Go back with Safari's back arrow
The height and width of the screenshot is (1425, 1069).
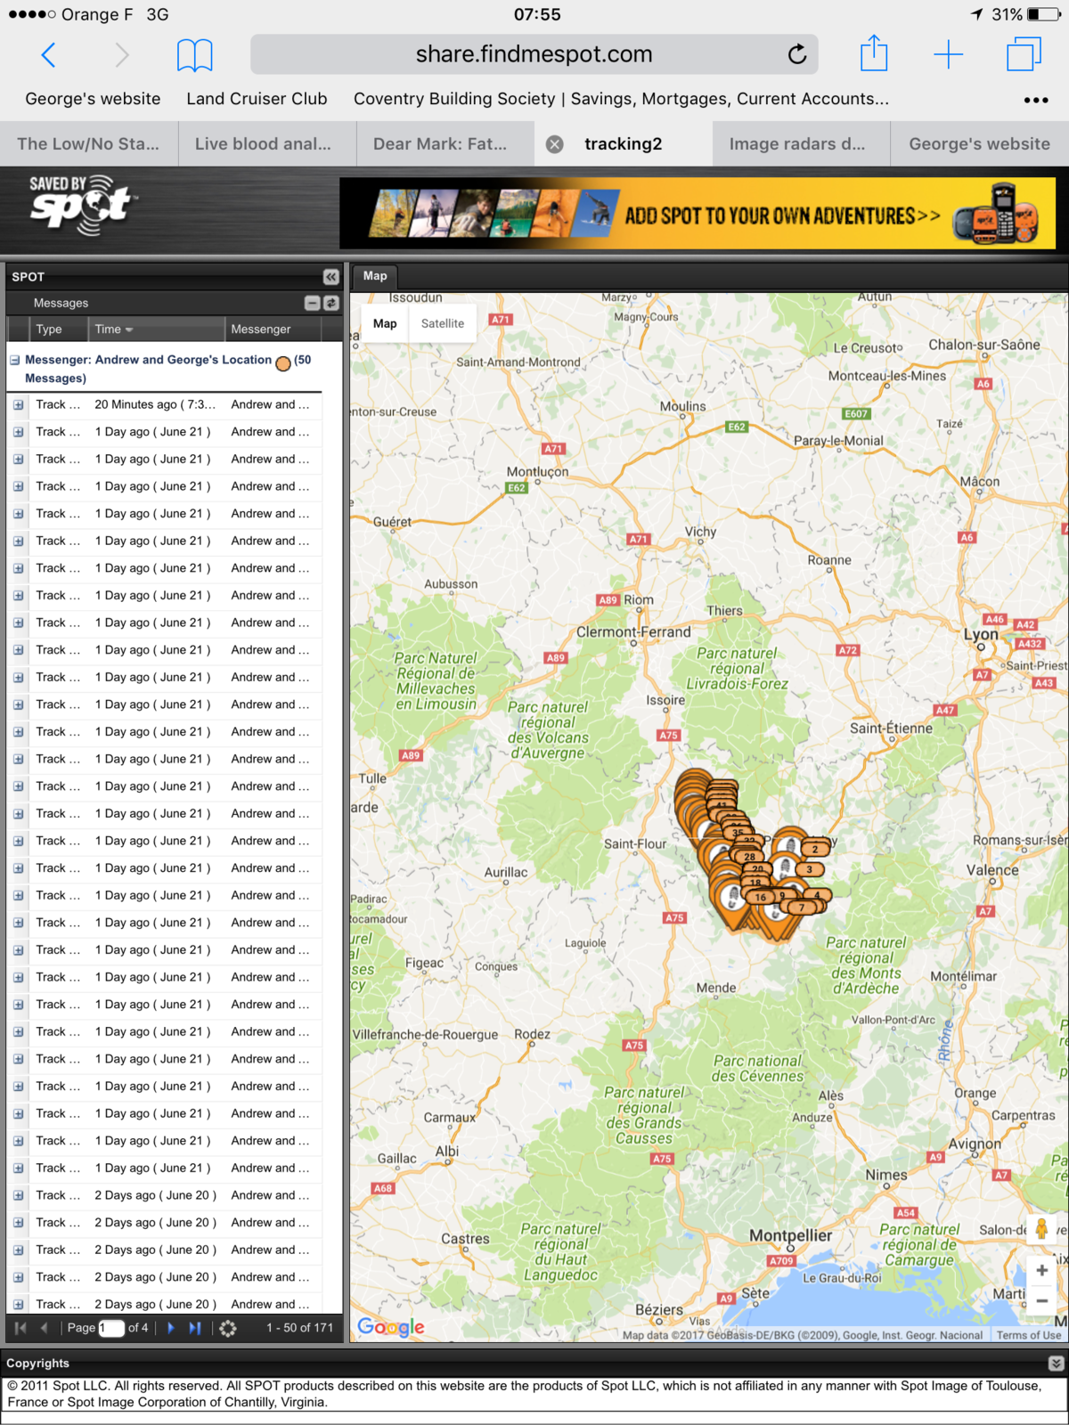[x=49, y=55]
